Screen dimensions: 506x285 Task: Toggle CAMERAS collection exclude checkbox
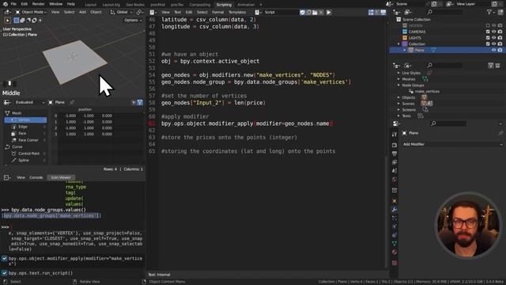[488, 32]
